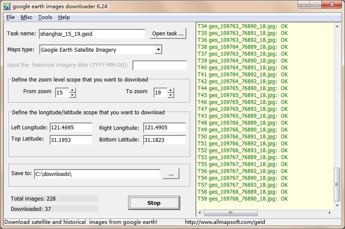This screenshot has width=345, height=229.
Task: Click the horizontal scroll right arrow
Action: tap(329, 213)
